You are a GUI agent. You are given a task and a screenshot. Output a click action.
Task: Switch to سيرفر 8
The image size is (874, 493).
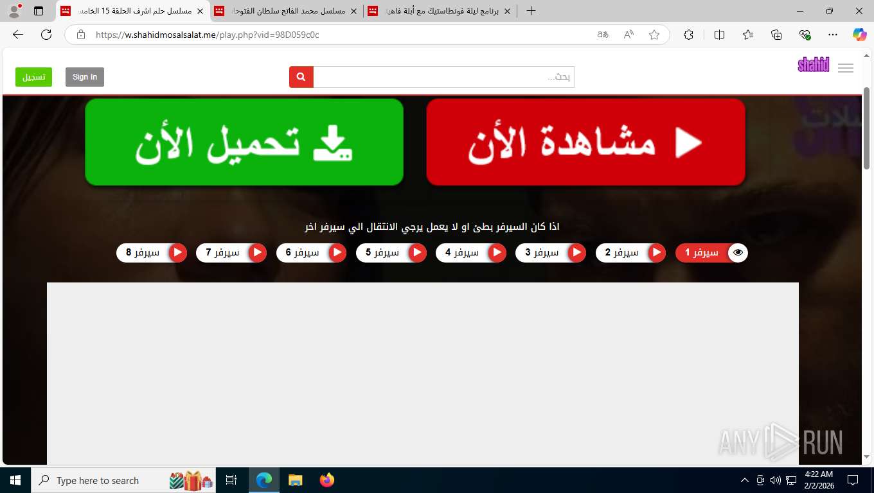pyautogui.click(x=152, y=253)
